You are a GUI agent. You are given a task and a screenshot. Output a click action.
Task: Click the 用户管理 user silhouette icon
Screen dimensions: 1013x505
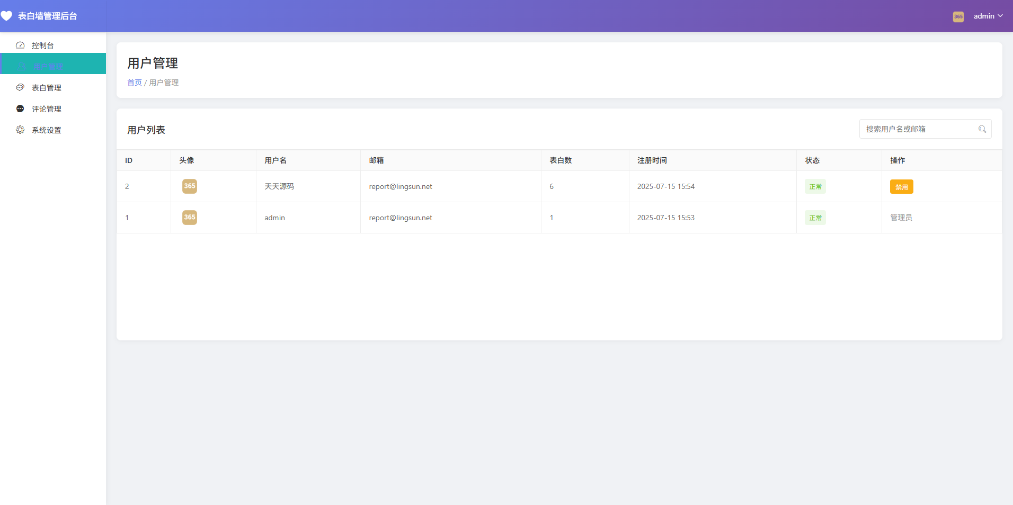point(21,66)
